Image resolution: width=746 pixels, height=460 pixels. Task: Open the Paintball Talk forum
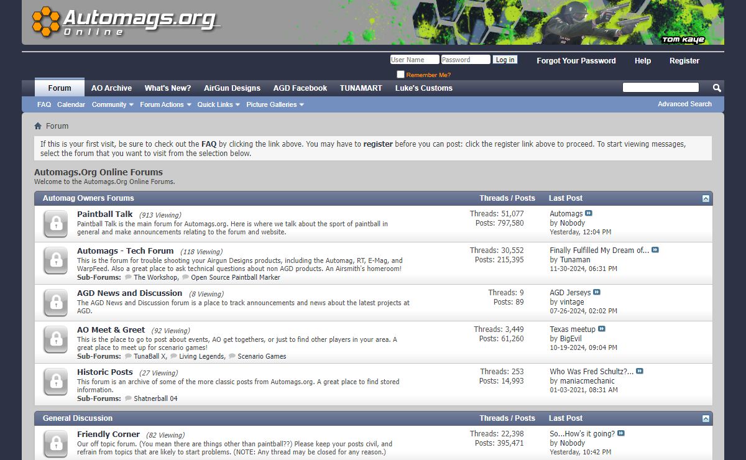click(x=105, y=214)
